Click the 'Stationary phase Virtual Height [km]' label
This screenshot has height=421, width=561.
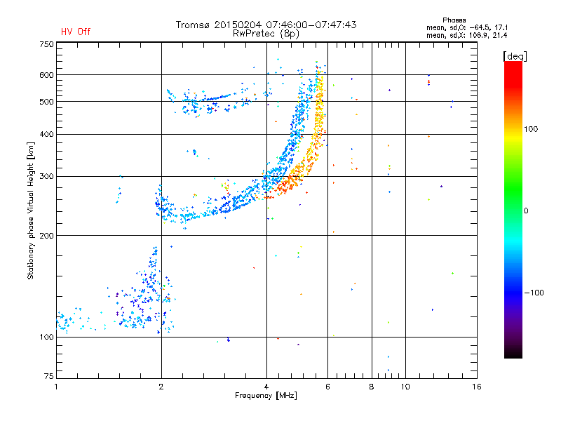point(31,210)
